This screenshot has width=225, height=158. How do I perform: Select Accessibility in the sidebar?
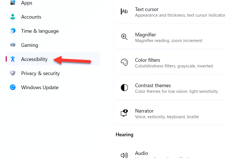34,59
